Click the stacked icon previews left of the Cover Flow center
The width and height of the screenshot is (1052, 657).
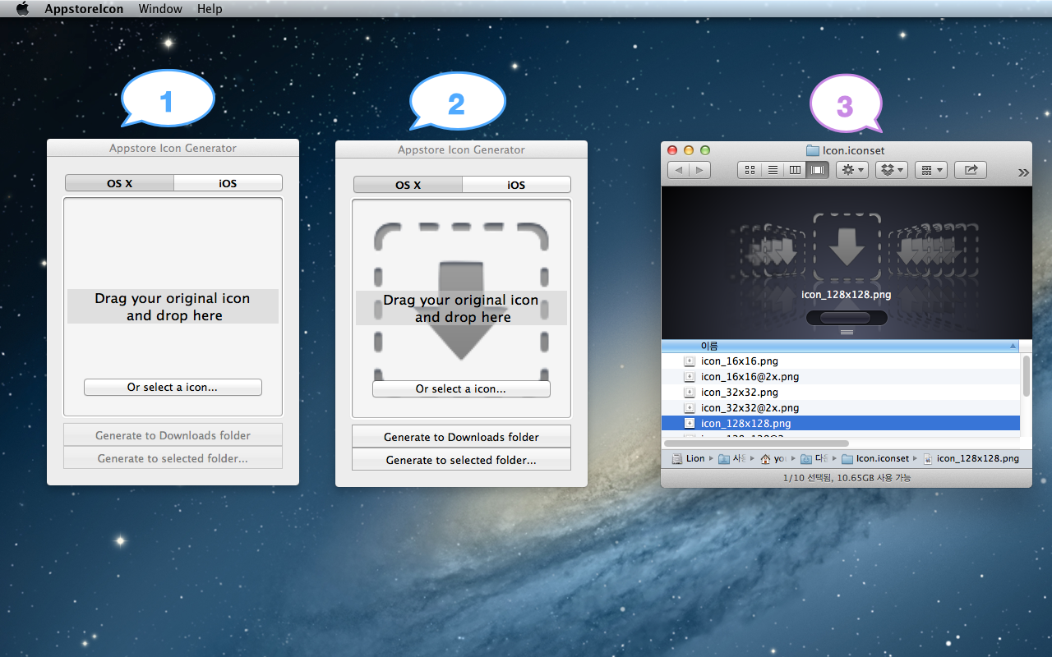pyautogui.click(x=770, y=250)
